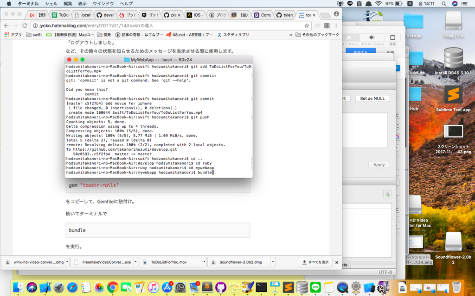
Task: Expand options for winx-hd-video-conver dmg download
Action: pos(67,262)
